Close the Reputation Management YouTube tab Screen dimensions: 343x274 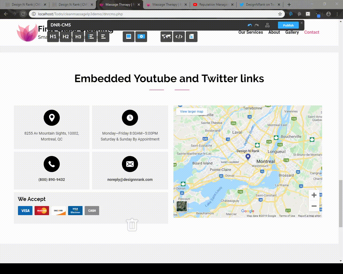pyautogui.click(x=232, y=5)
